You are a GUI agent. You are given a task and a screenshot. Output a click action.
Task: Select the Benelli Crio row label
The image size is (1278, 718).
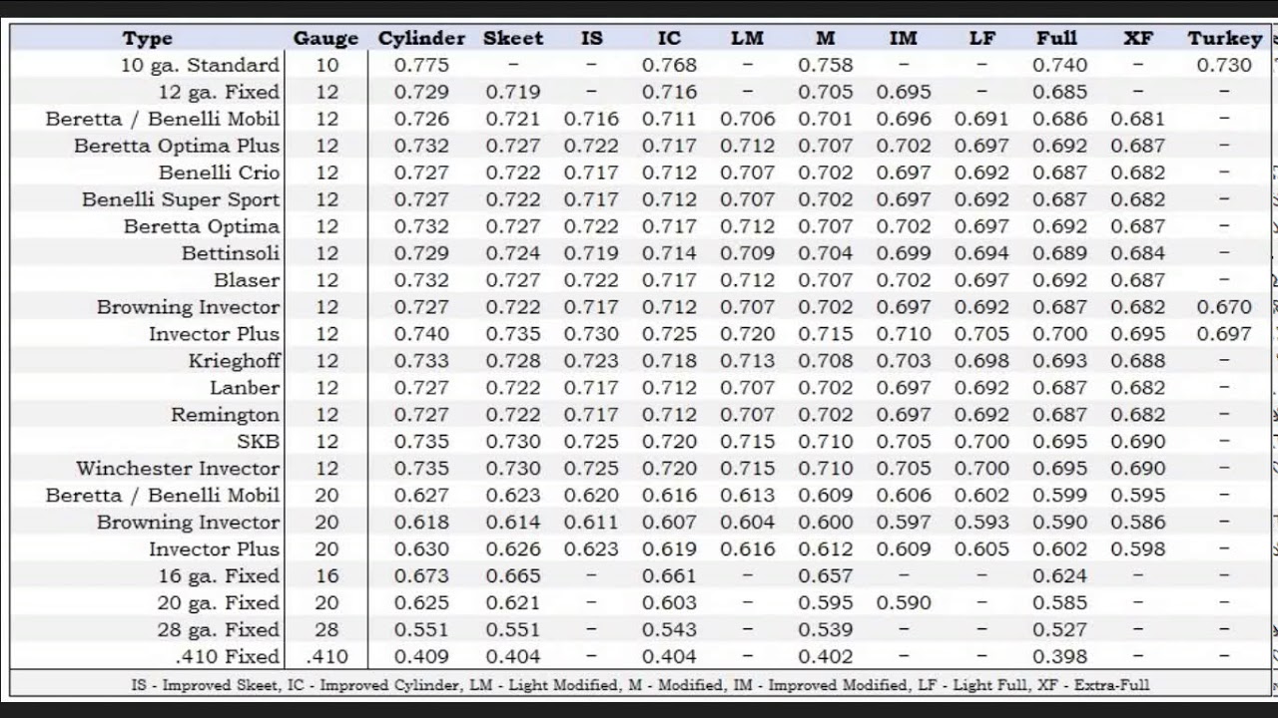(x=219, y=173)
